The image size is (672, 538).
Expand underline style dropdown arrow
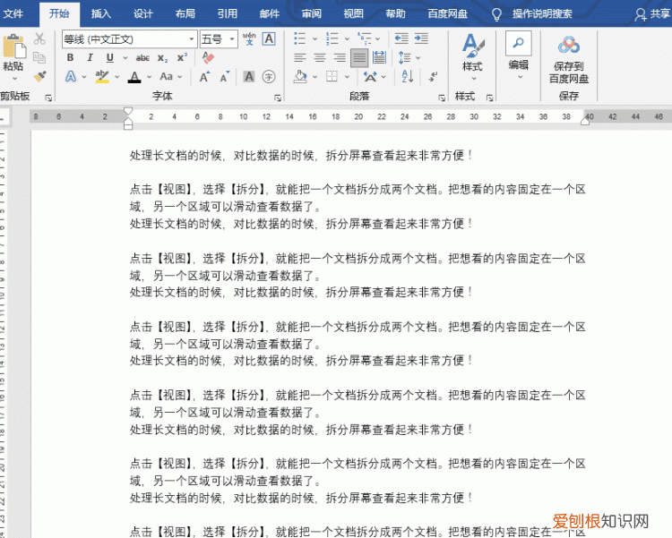pyautogui.click(x=125, y=58)
